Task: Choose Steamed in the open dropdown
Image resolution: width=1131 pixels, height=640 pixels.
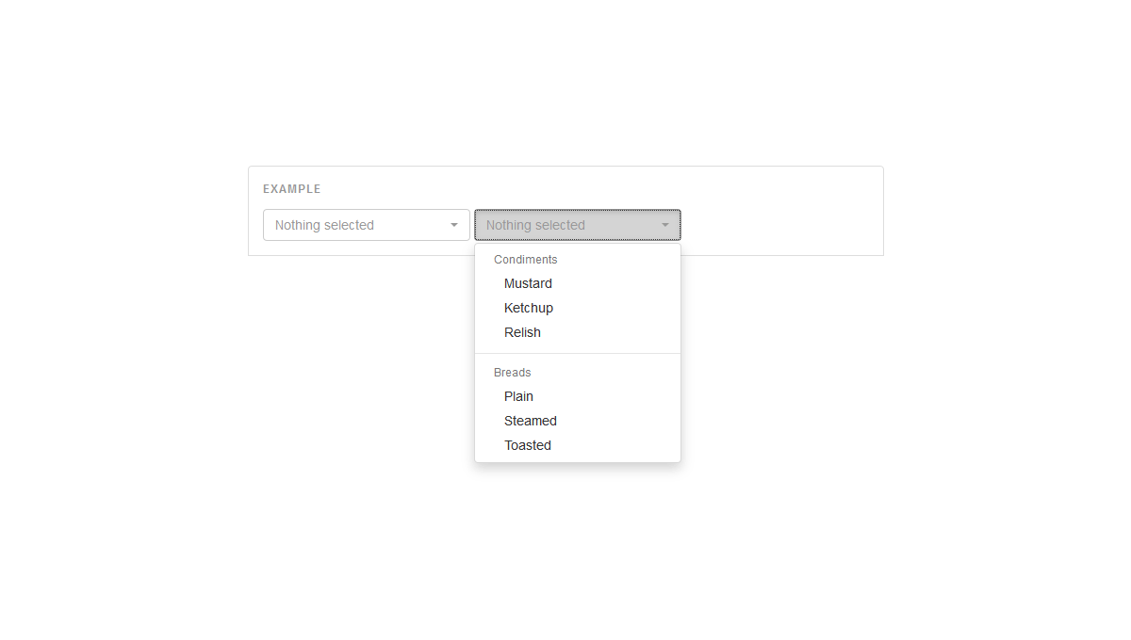Action: 530,421
